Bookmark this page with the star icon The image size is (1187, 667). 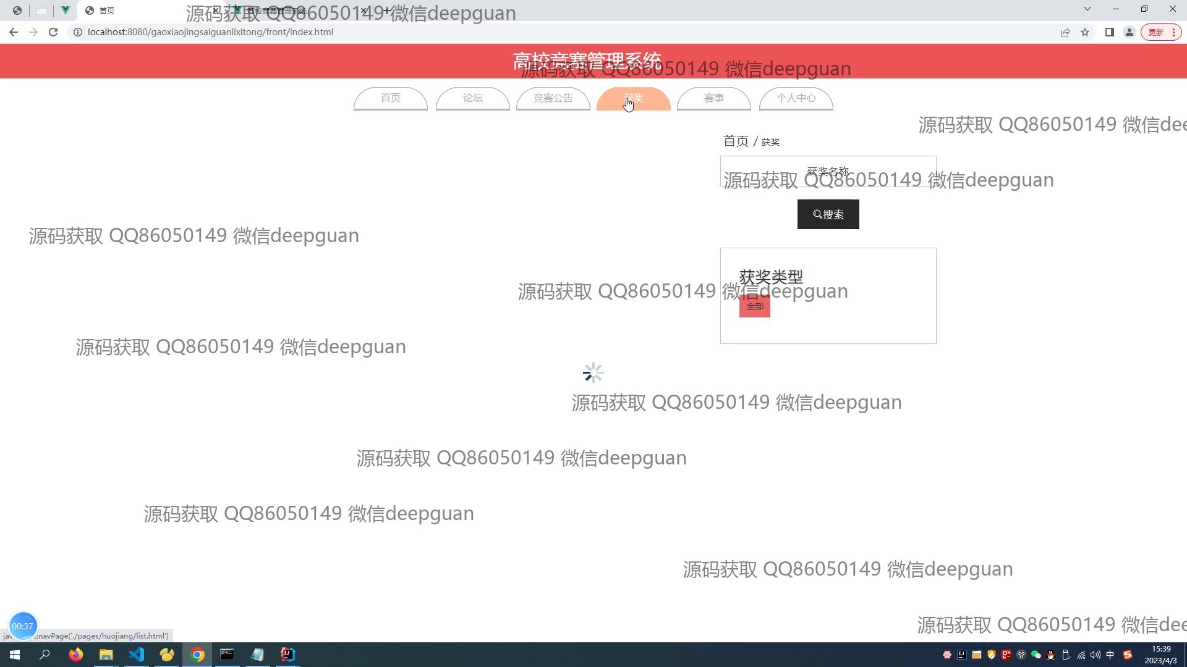(1085, 32)
